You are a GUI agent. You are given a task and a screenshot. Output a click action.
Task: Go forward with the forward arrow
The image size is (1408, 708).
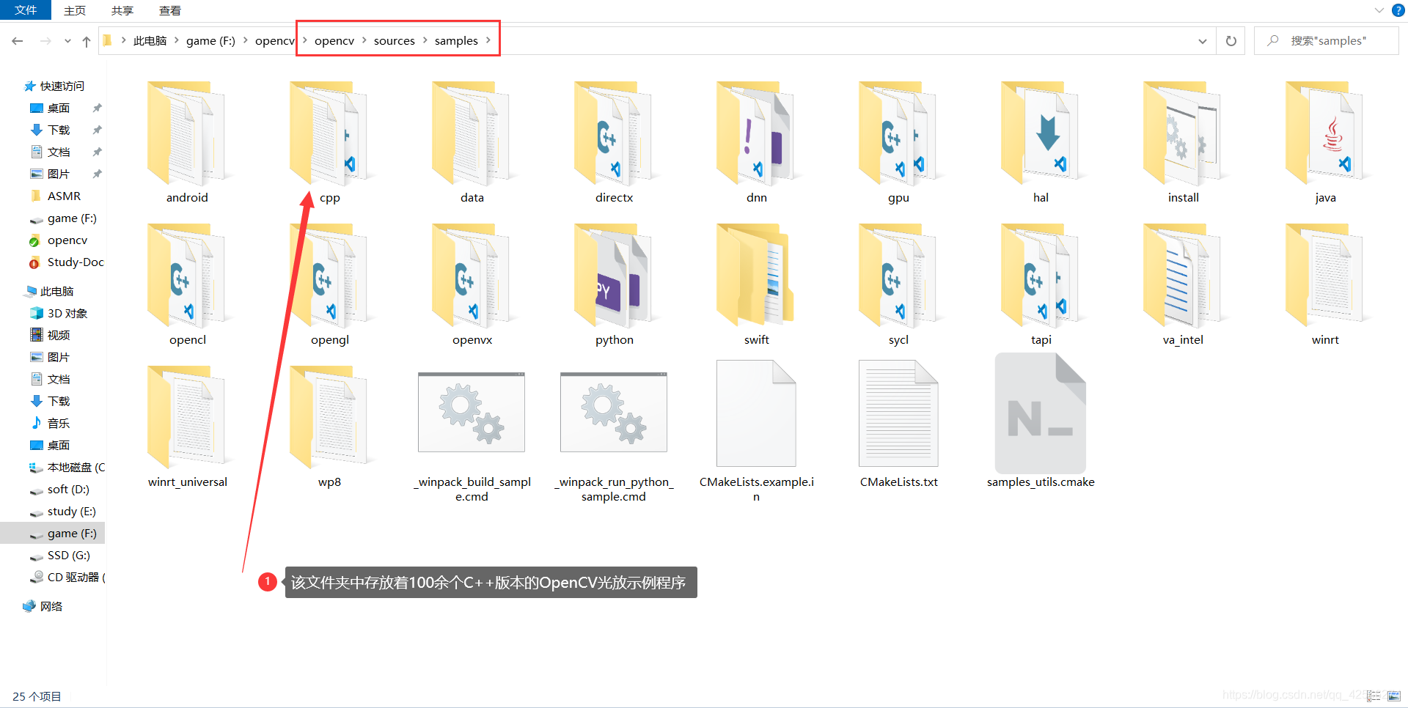coord(45,41)
